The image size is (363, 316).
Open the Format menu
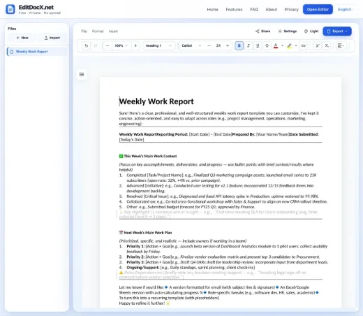coord(98,31)
